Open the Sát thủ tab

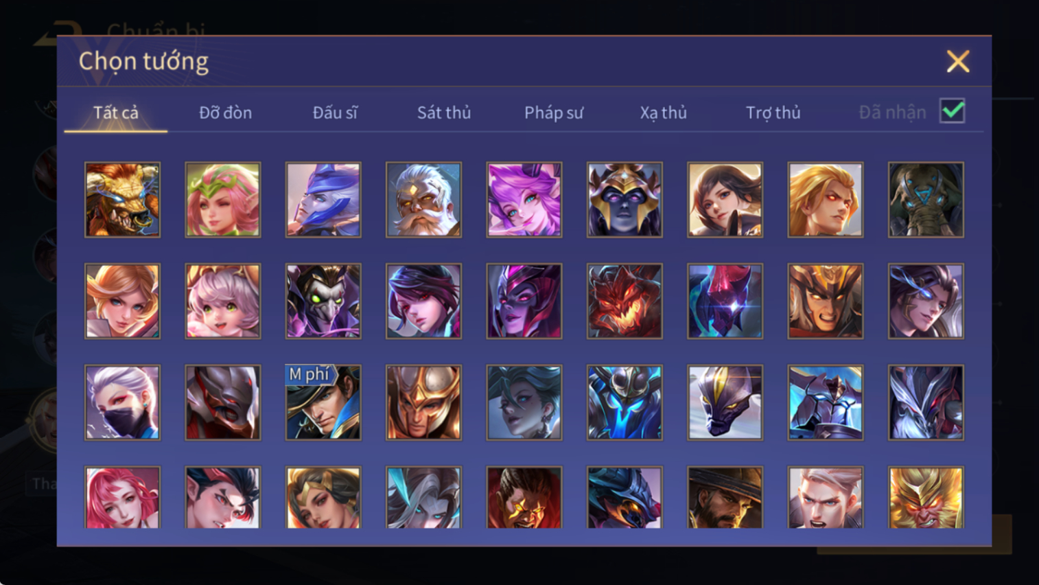pos(444,113)
